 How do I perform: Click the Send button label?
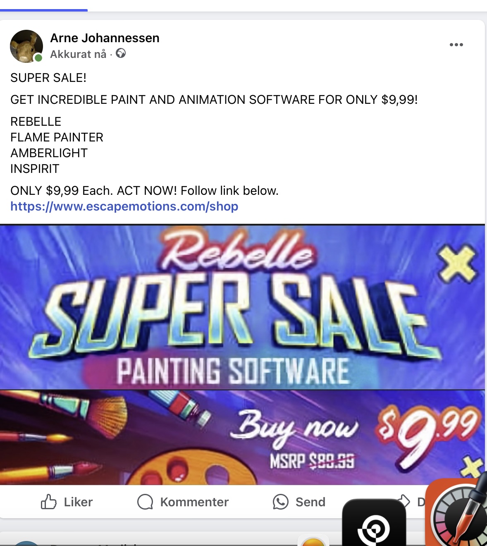click(310, 502)
